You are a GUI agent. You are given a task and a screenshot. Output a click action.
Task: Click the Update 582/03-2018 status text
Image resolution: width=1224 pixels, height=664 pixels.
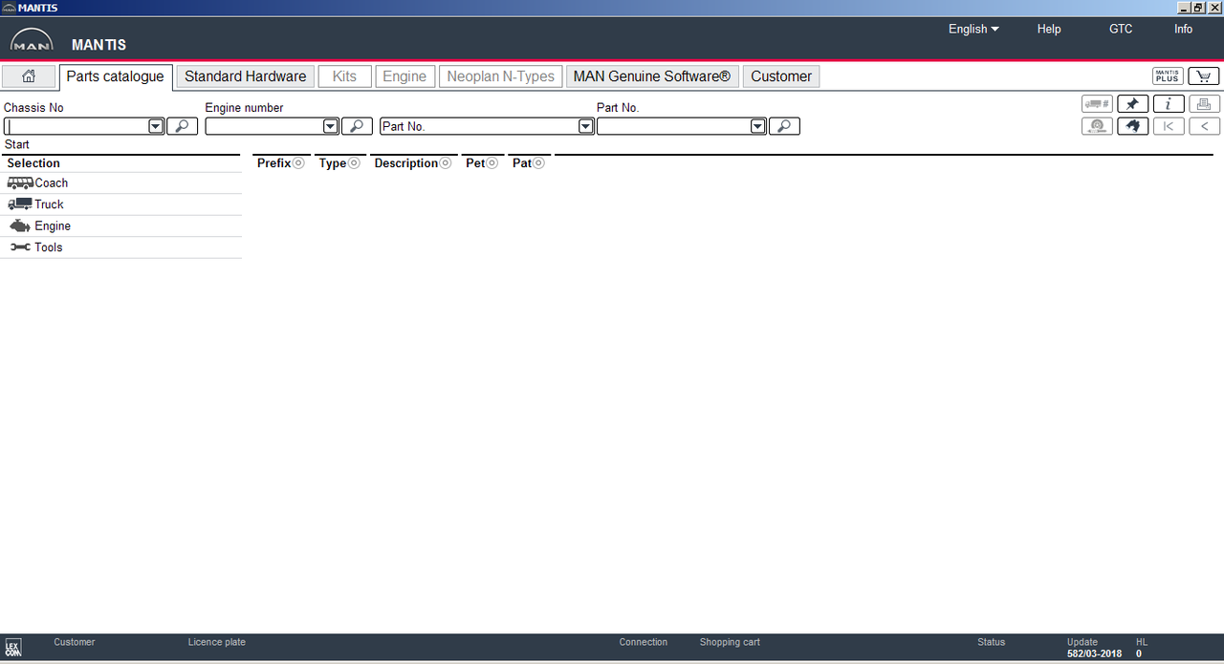(1095, 648)
